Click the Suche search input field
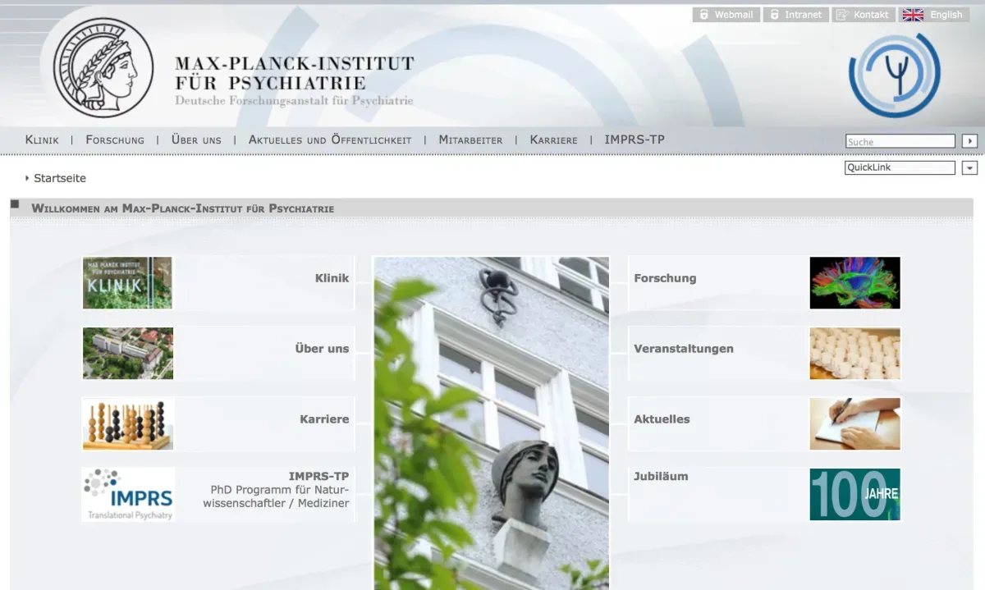The height and width of the screenshot is (590, 985). pyautogui.click(x=900, y=141)
